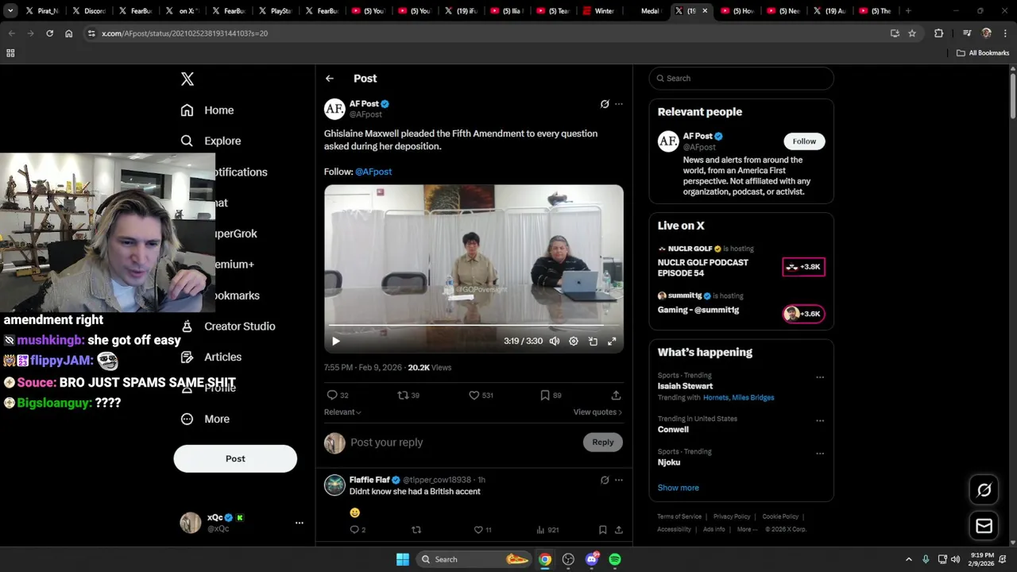Open options for Conwell trend

click(820, 421)
